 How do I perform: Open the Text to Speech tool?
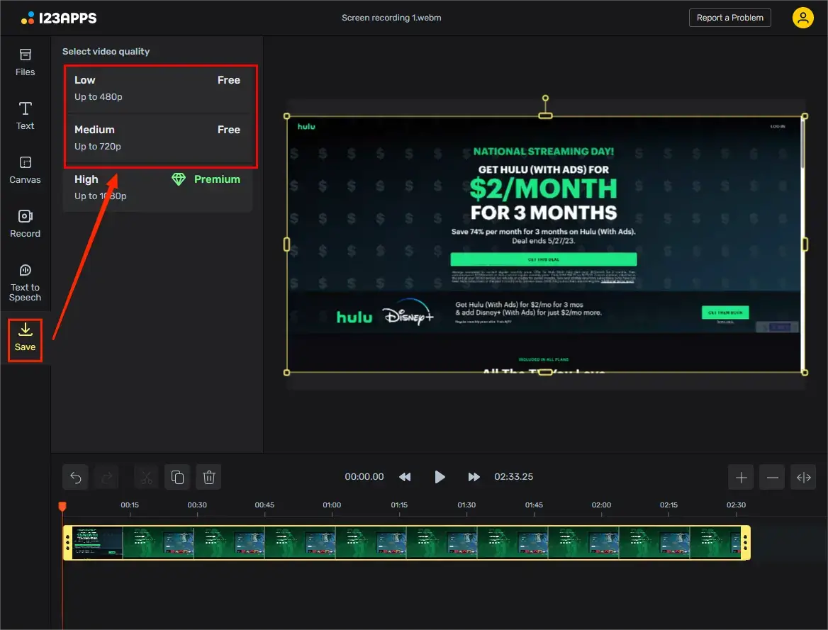[25, 283]
